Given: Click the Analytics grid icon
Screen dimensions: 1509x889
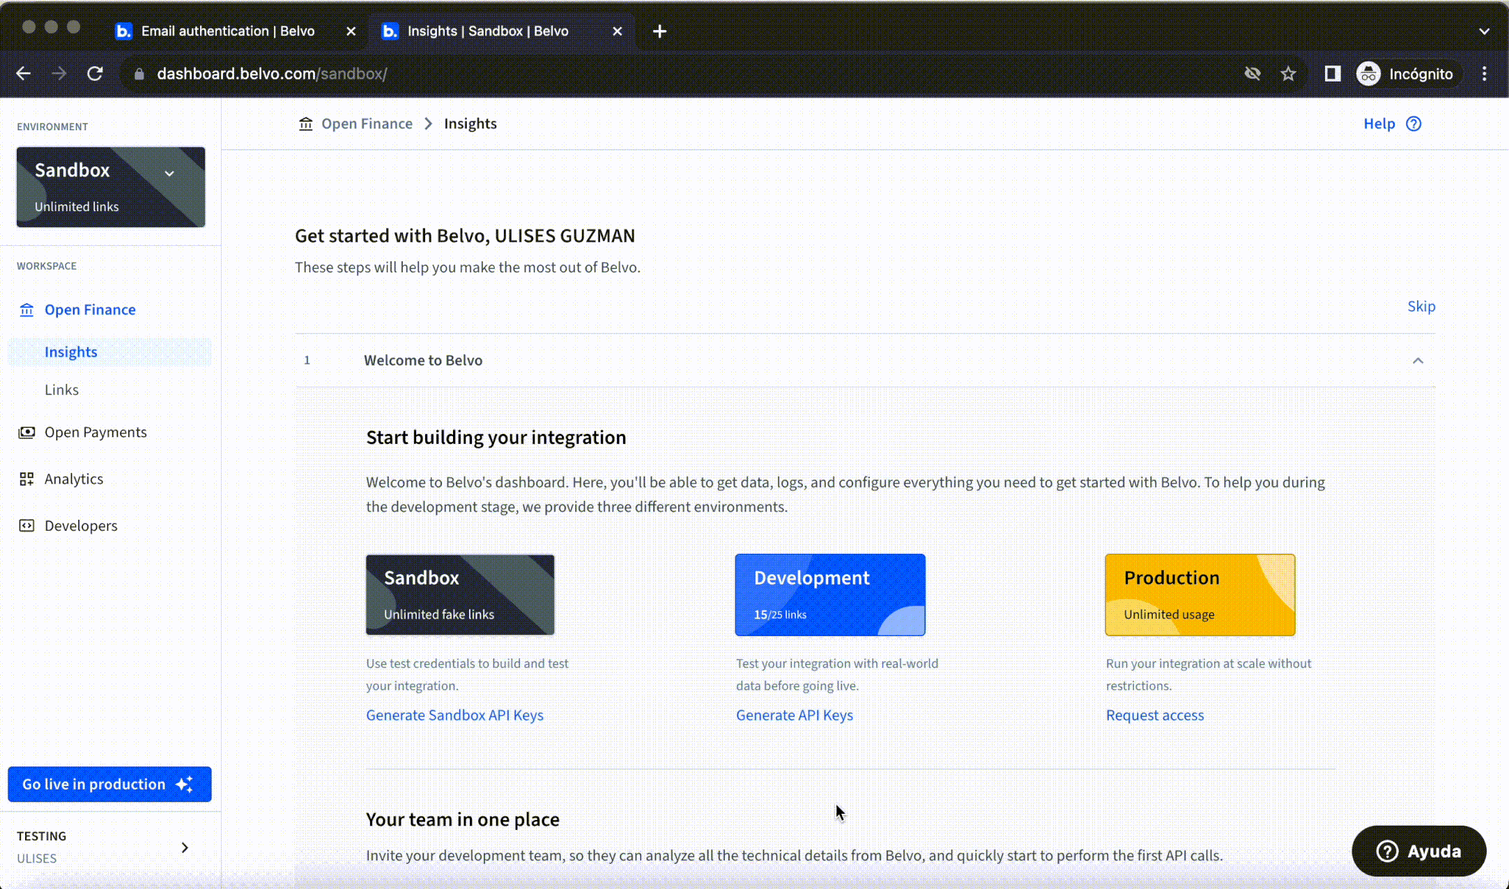Looking at the screenshot, I should 26,479.
